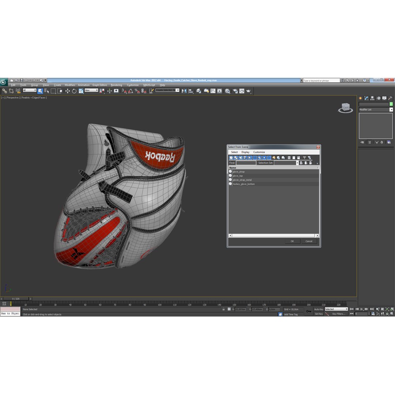The height and width of the screenshot is (395, 395).
Task: Activate the Select and Move tool
Action: [68, 91]
